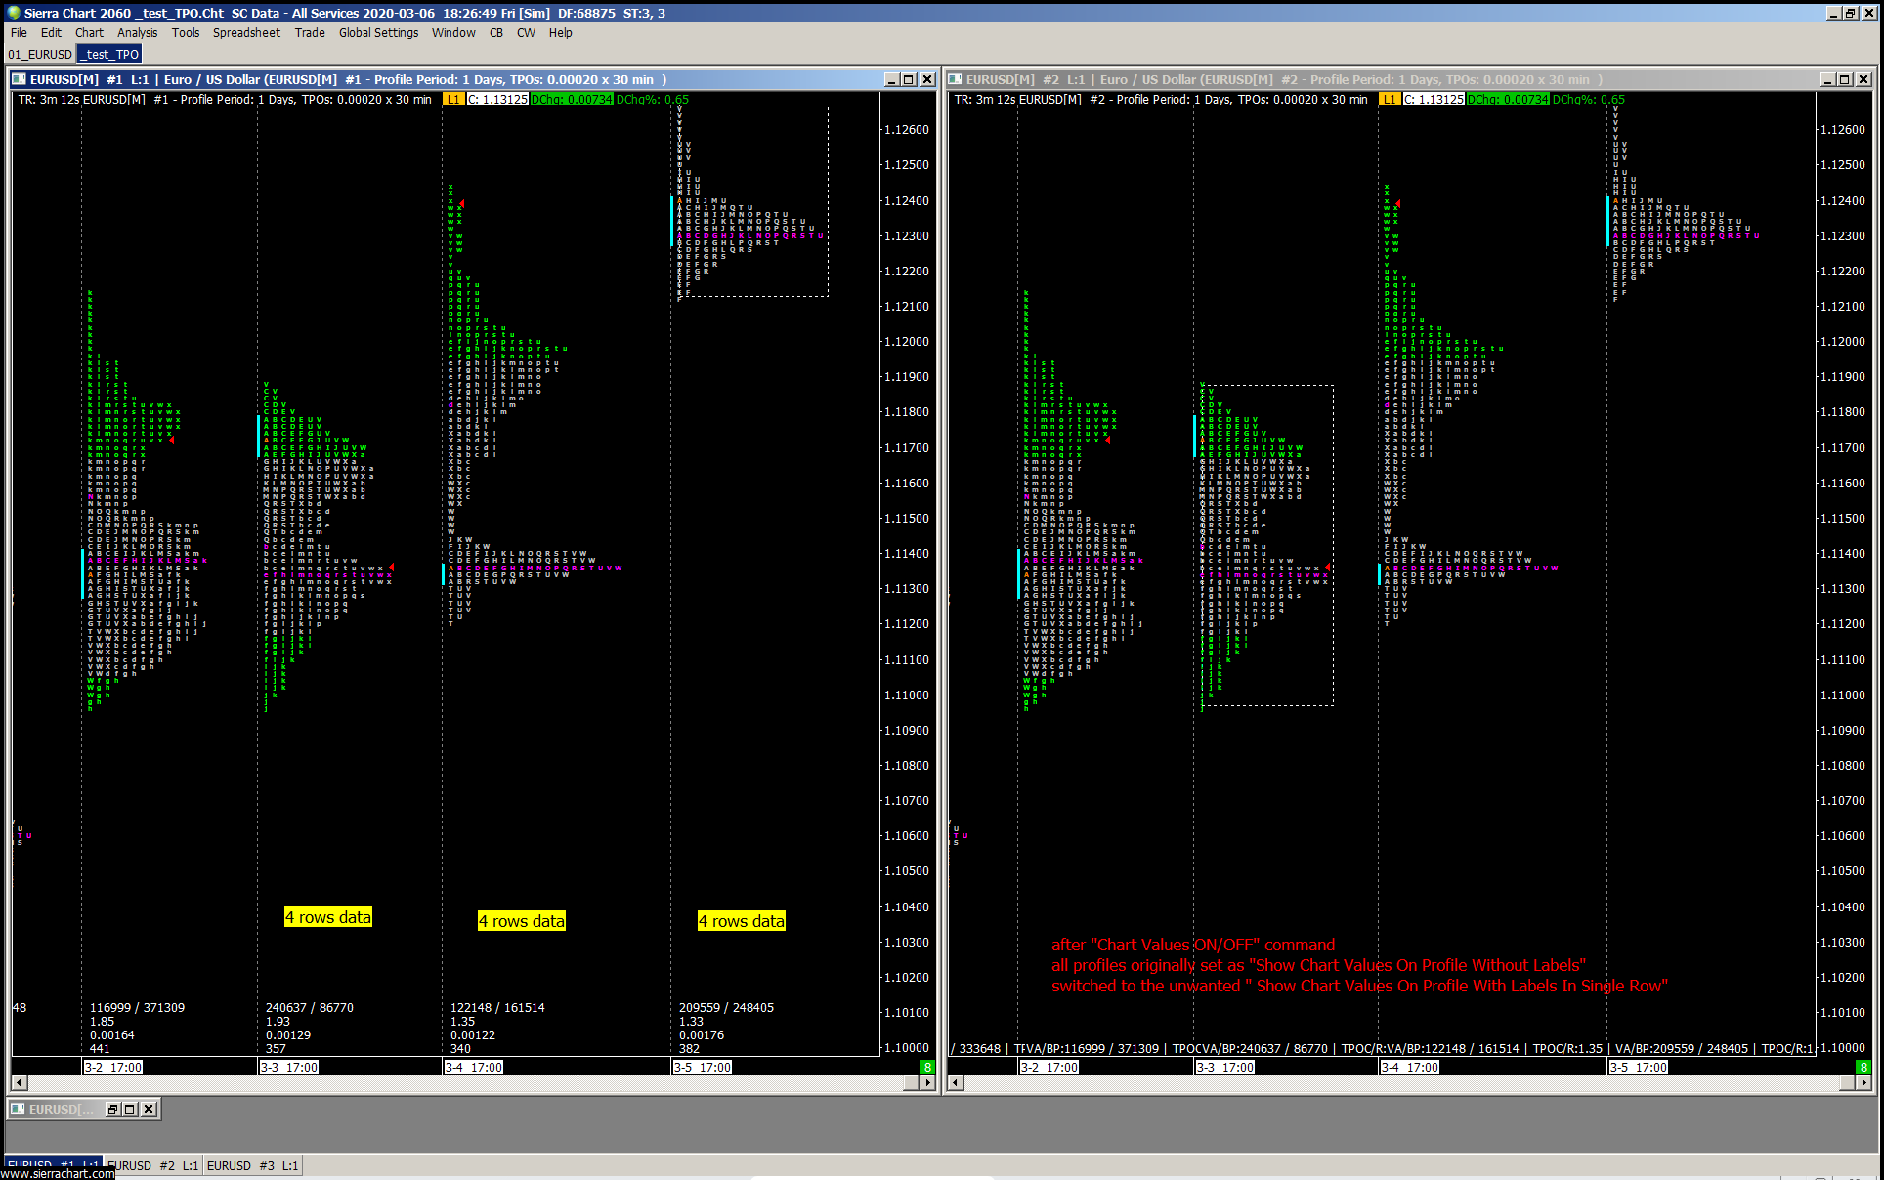Screen dimensions: 1884x1180
Task: Click the 3-4 17:00 date marker in chart #1
Action: pyautogui.click(x=474, y=1067)
